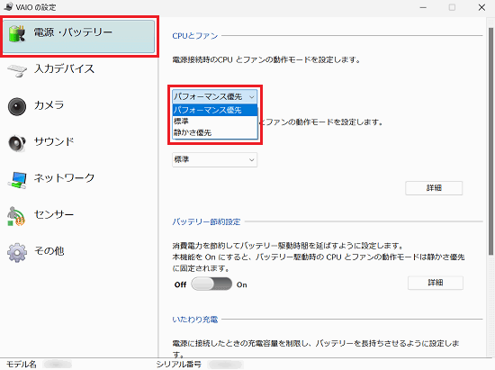
Task: Click the いたわり充電 section heading
Action: pyautogui.click(x=195, y=320)
